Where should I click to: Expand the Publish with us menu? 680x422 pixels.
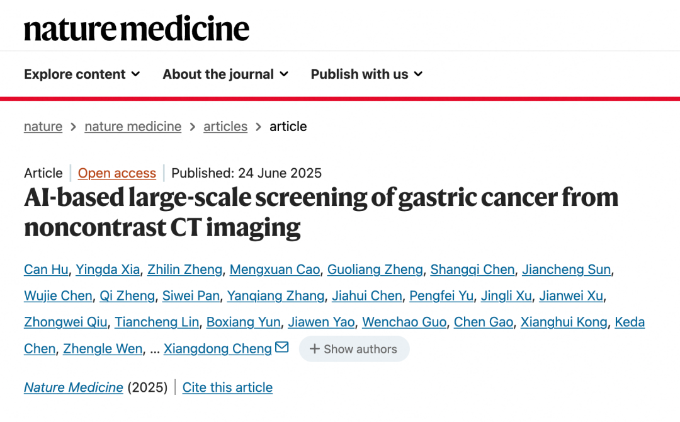pos(366,74)
